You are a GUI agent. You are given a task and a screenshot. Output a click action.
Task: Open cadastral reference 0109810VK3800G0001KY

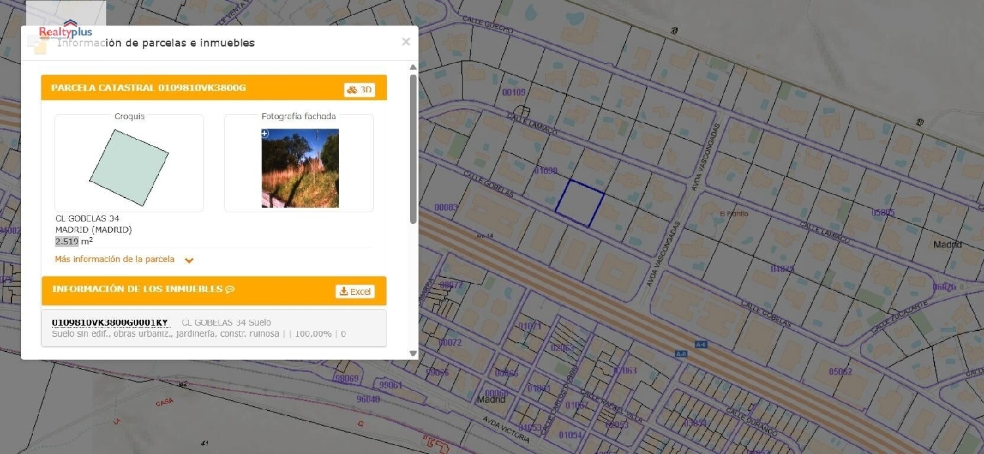click(110, 322)
